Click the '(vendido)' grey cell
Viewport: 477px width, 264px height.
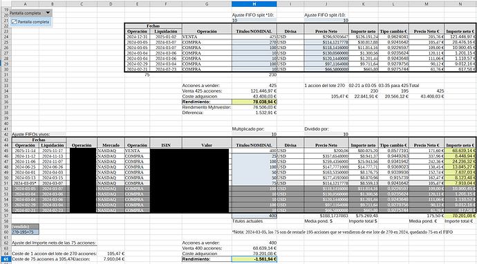(26, 227)
